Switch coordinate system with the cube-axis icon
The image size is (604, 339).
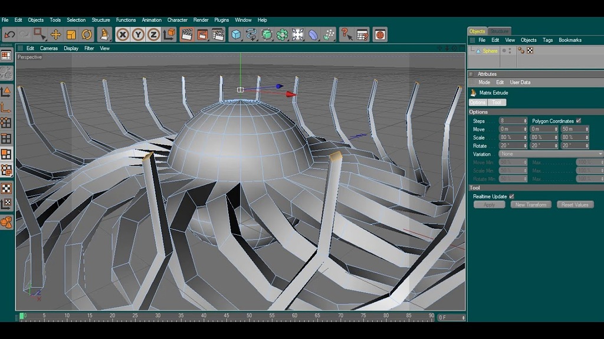[x=169, y=35]
